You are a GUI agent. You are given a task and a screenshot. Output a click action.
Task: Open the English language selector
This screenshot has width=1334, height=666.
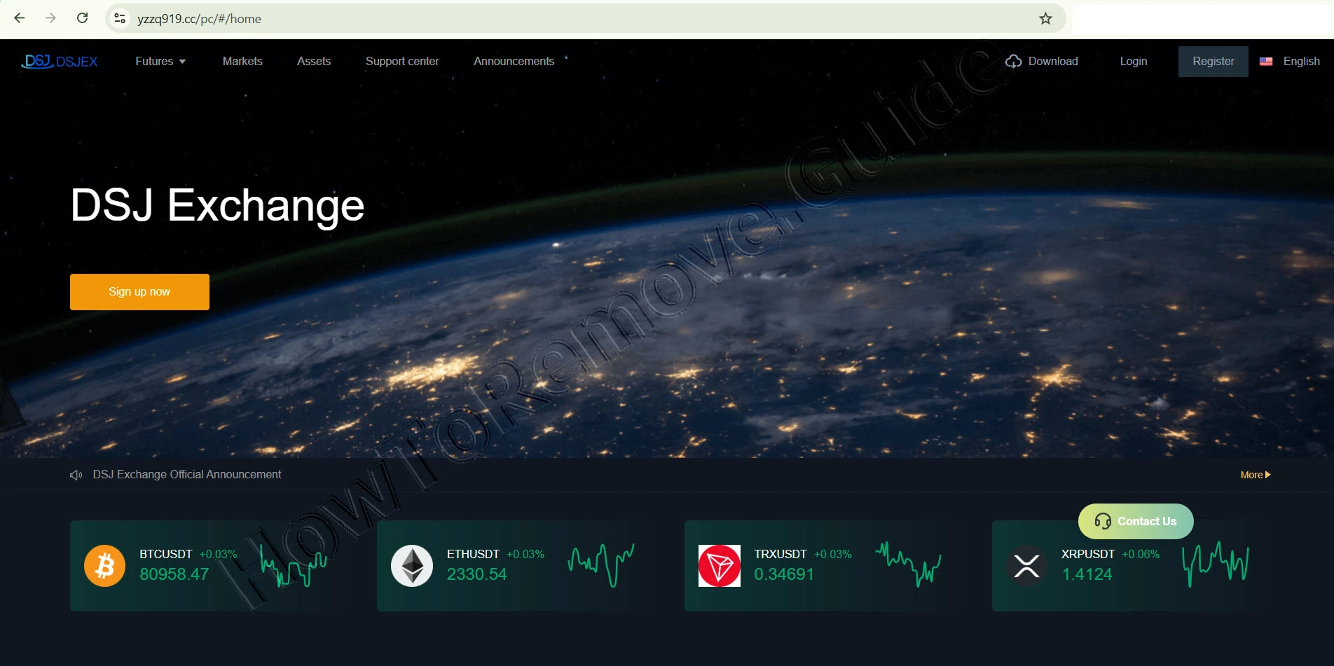click(1301, 62)
